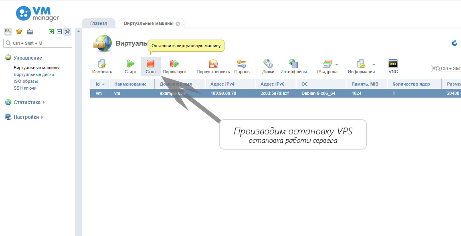461x236 pixels.
Task: Toggle the pin sidebar icon
Action: click(67, 32)
